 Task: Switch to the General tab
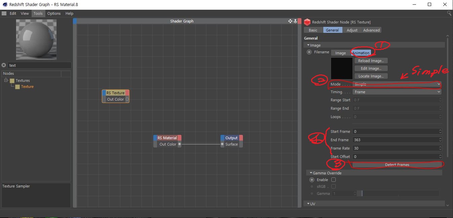click(x=332, y=30)
